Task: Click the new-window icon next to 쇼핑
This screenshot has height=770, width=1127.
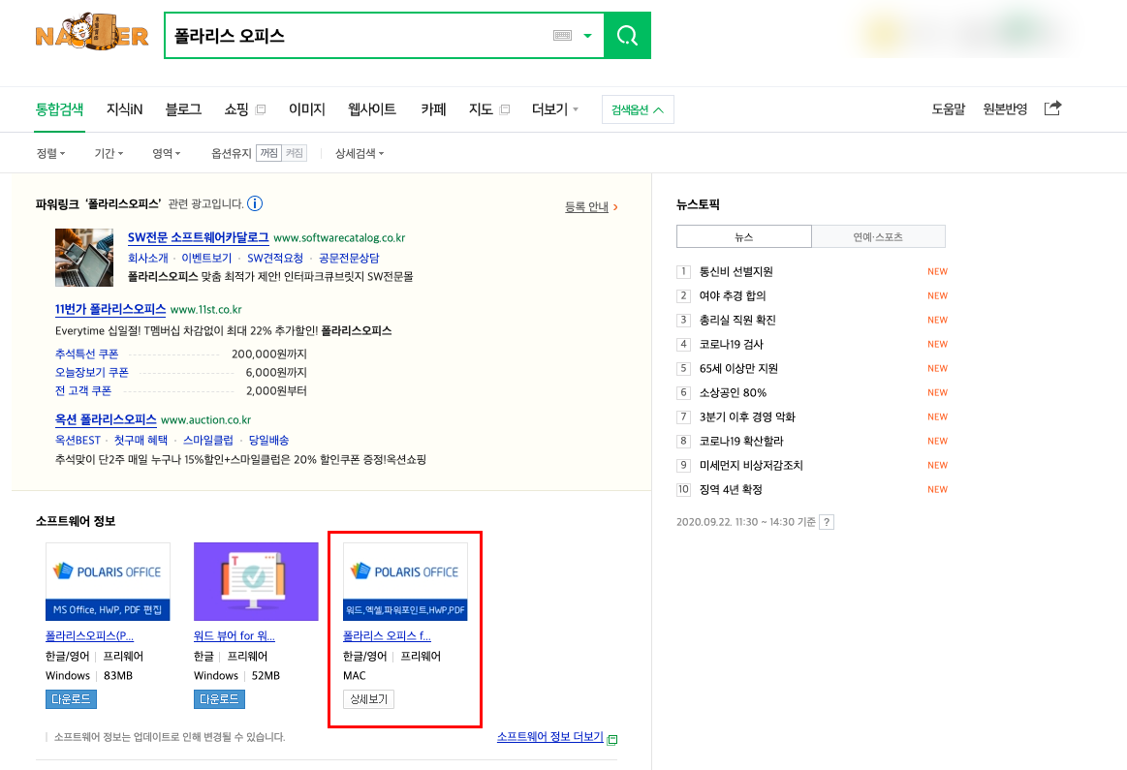Action: click(261, 109)
